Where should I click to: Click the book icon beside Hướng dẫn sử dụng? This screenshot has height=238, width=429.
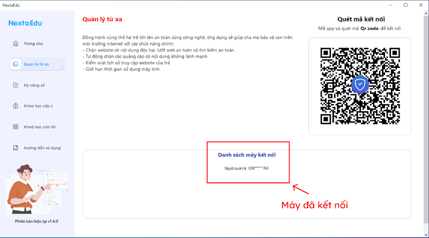[x=16, y=148]
